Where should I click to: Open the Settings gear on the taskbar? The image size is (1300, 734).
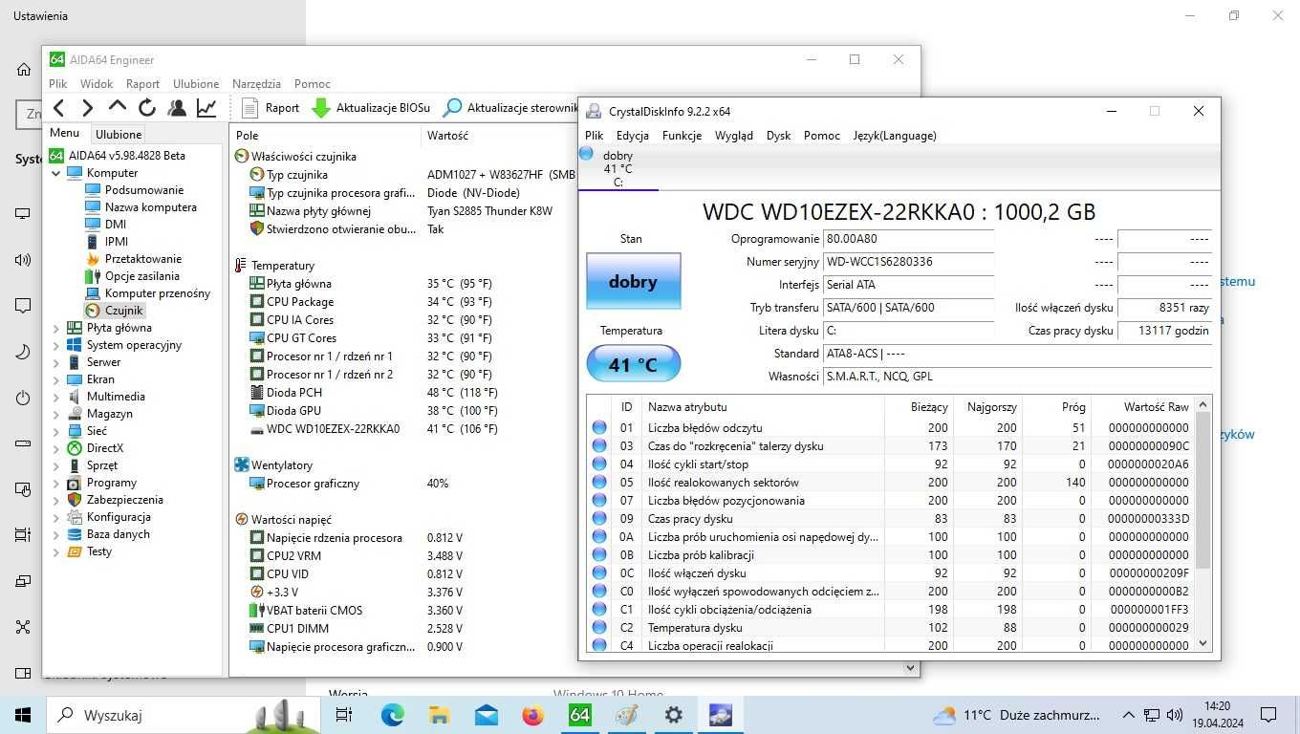(673, 715)
